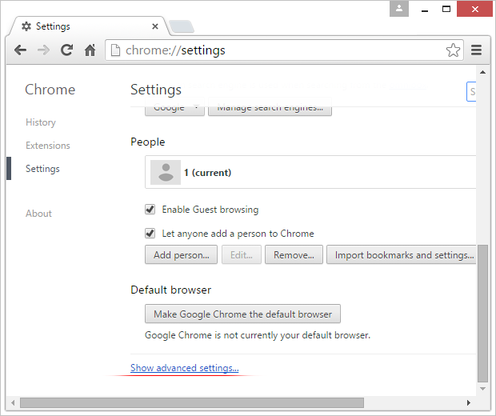Go back with the back arrow
The image size is (496, 416).
pyautogui.click(x=20, y=50)
